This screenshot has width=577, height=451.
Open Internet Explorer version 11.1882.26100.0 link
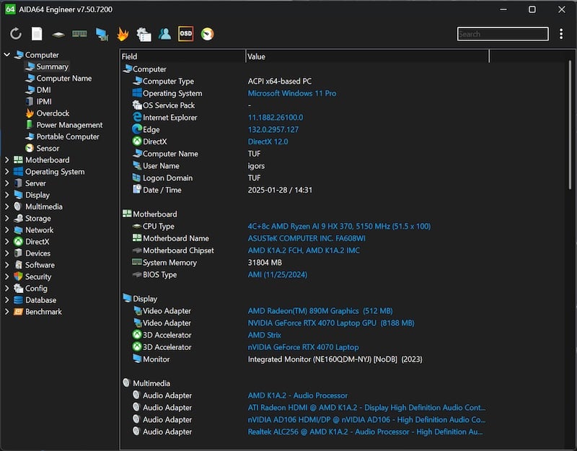(x=276, y=118)
